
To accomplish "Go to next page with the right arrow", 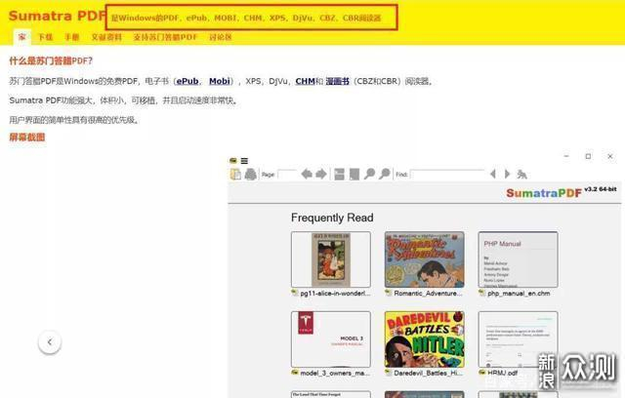I will tap(321, 174).
